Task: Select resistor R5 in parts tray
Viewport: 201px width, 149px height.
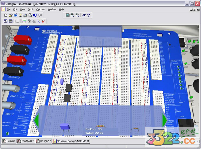Action: (x=101, y=126)
